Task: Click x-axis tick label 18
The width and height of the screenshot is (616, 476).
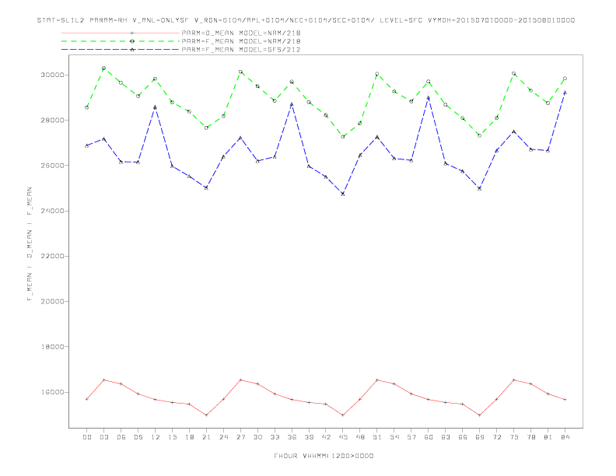Action: point(189,437)
